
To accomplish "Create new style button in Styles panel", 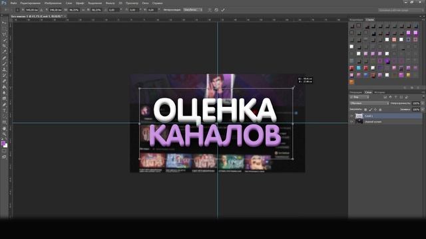I will 412,88.
